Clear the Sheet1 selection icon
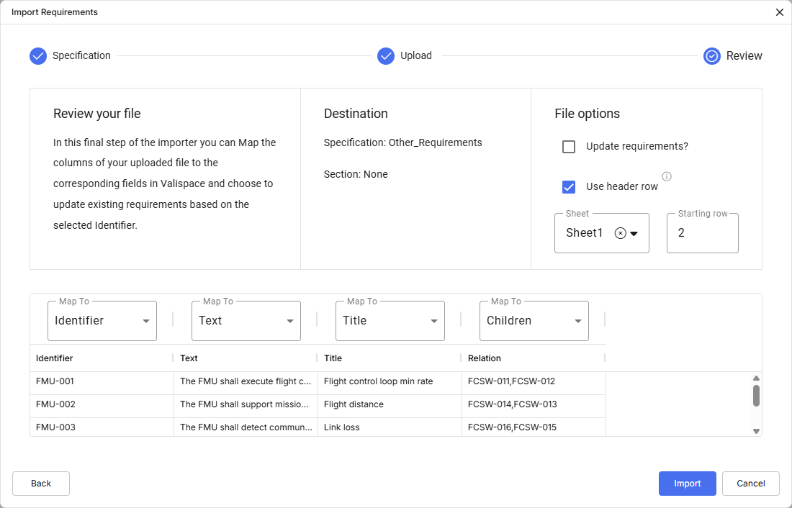 click(x=620, y=233)
